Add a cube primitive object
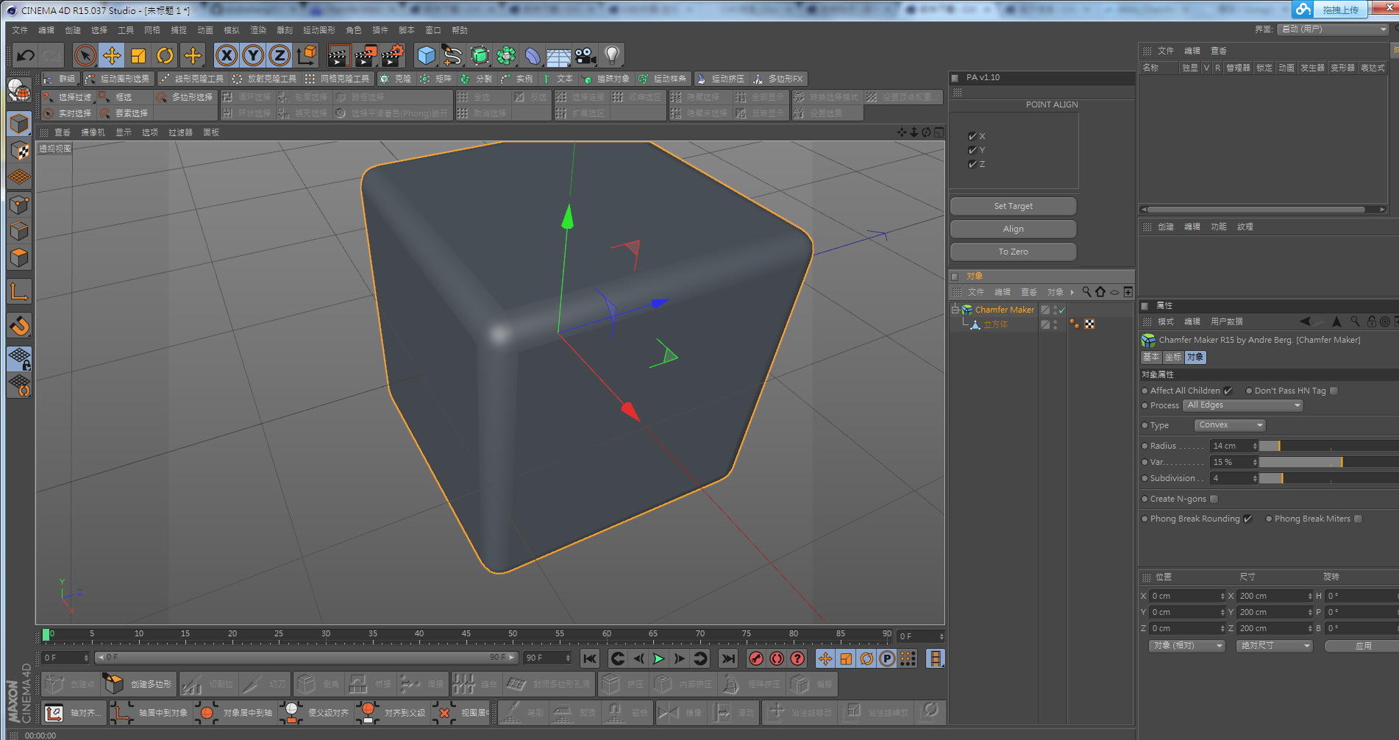This screenshot has height=740, width=1399. (x=426, y=55)
